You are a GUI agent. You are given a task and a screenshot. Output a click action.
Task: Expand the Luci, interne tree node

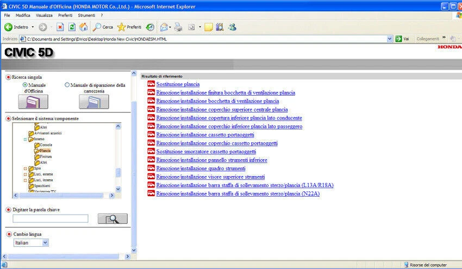click(x=25, y=180)
